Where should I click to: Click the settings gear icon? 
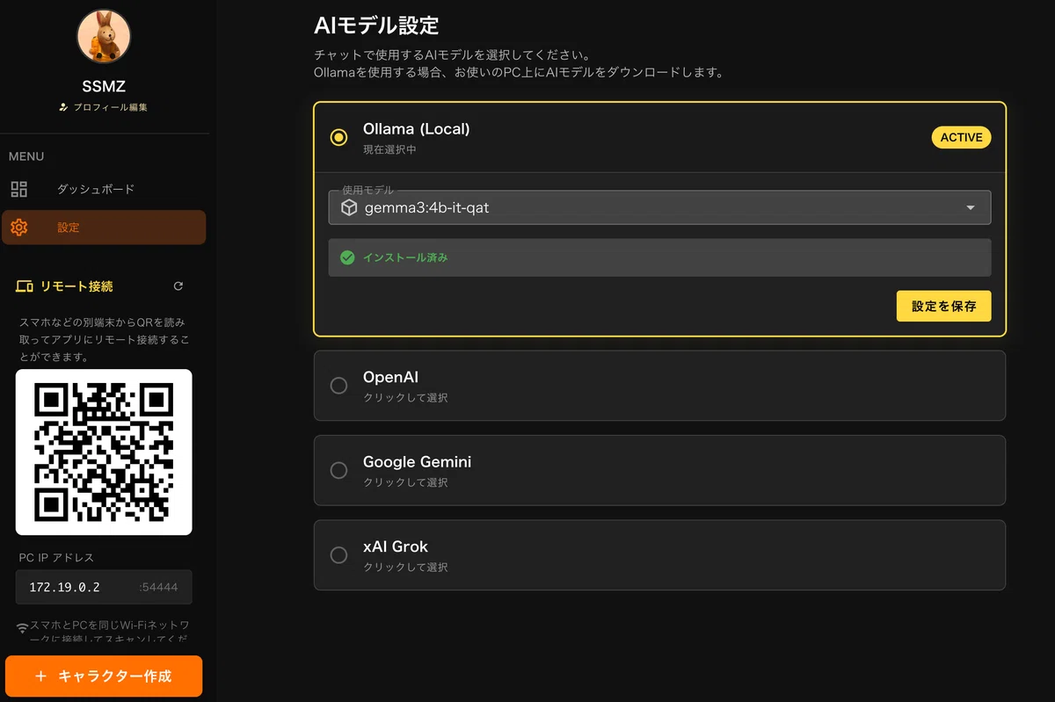click(x=19, y=228)
